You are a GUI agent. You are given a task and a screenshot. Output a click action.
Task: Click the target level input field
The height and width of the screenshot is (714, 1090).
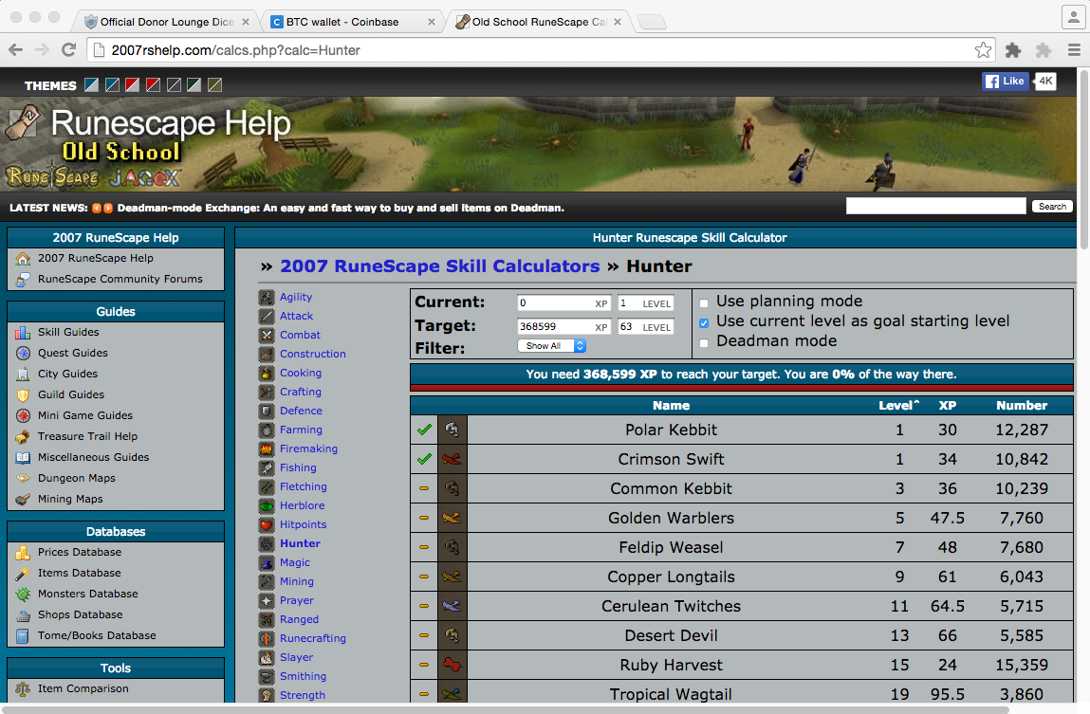[646, 326]
